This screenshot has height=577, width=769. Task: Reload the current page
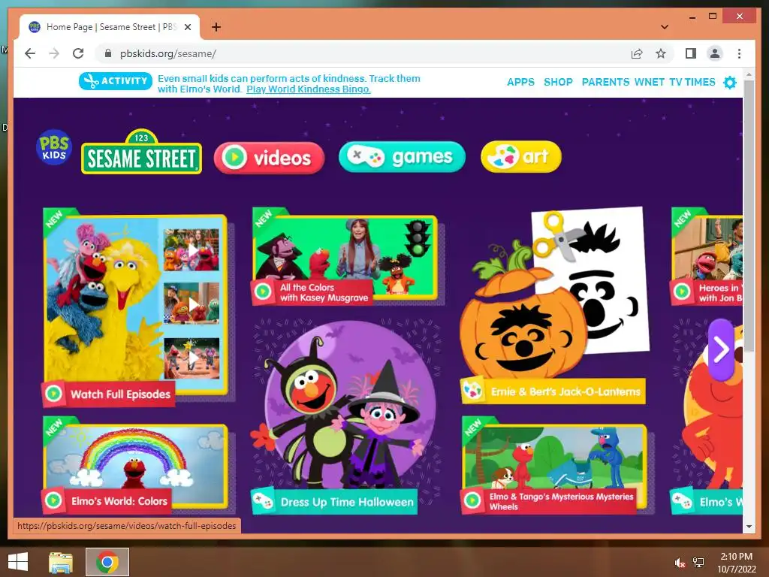pyautogui.click(x=78, y=53)
